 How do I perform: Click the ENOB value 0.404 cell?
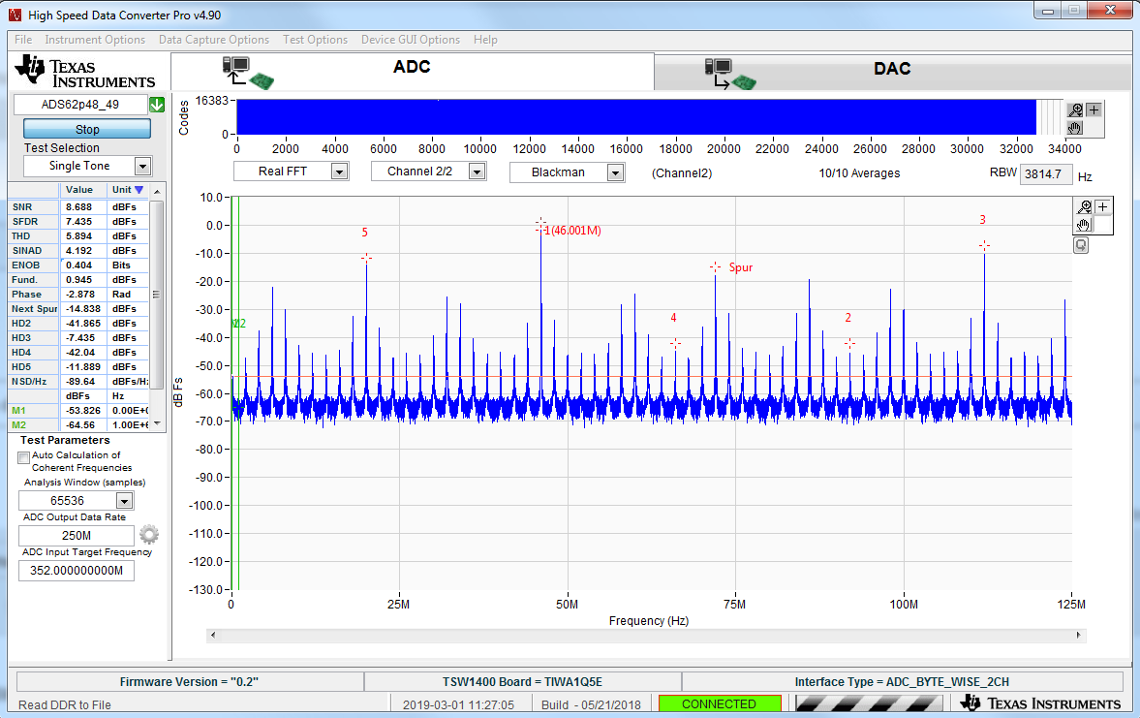pos(83,265)
